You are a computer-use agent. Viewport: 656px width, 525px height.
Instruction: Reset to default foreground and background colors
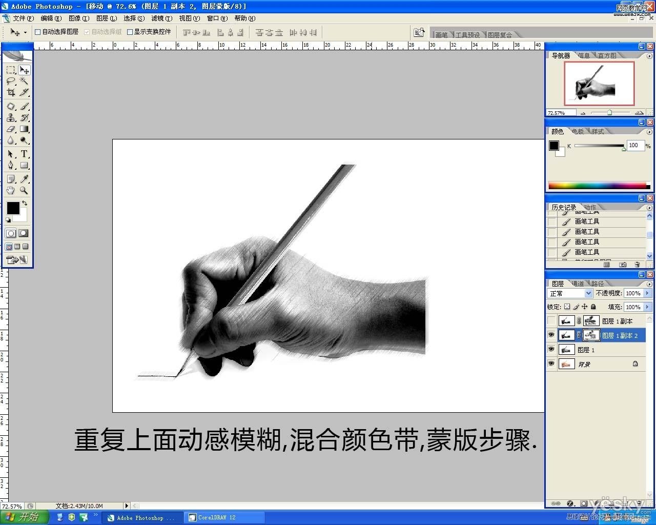coord(8,220)
